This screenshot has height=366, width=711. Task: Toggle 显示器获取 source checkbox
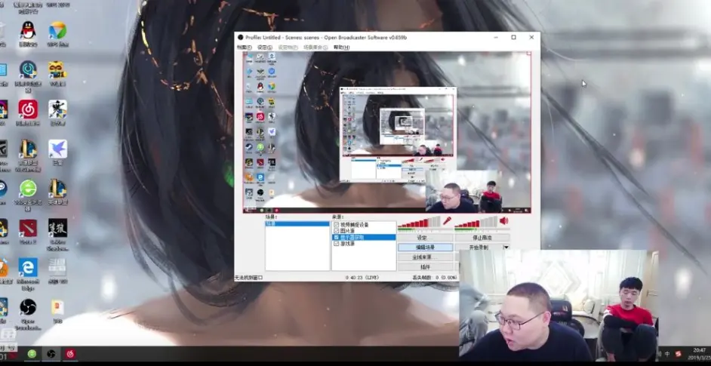(x=336, y=237)
